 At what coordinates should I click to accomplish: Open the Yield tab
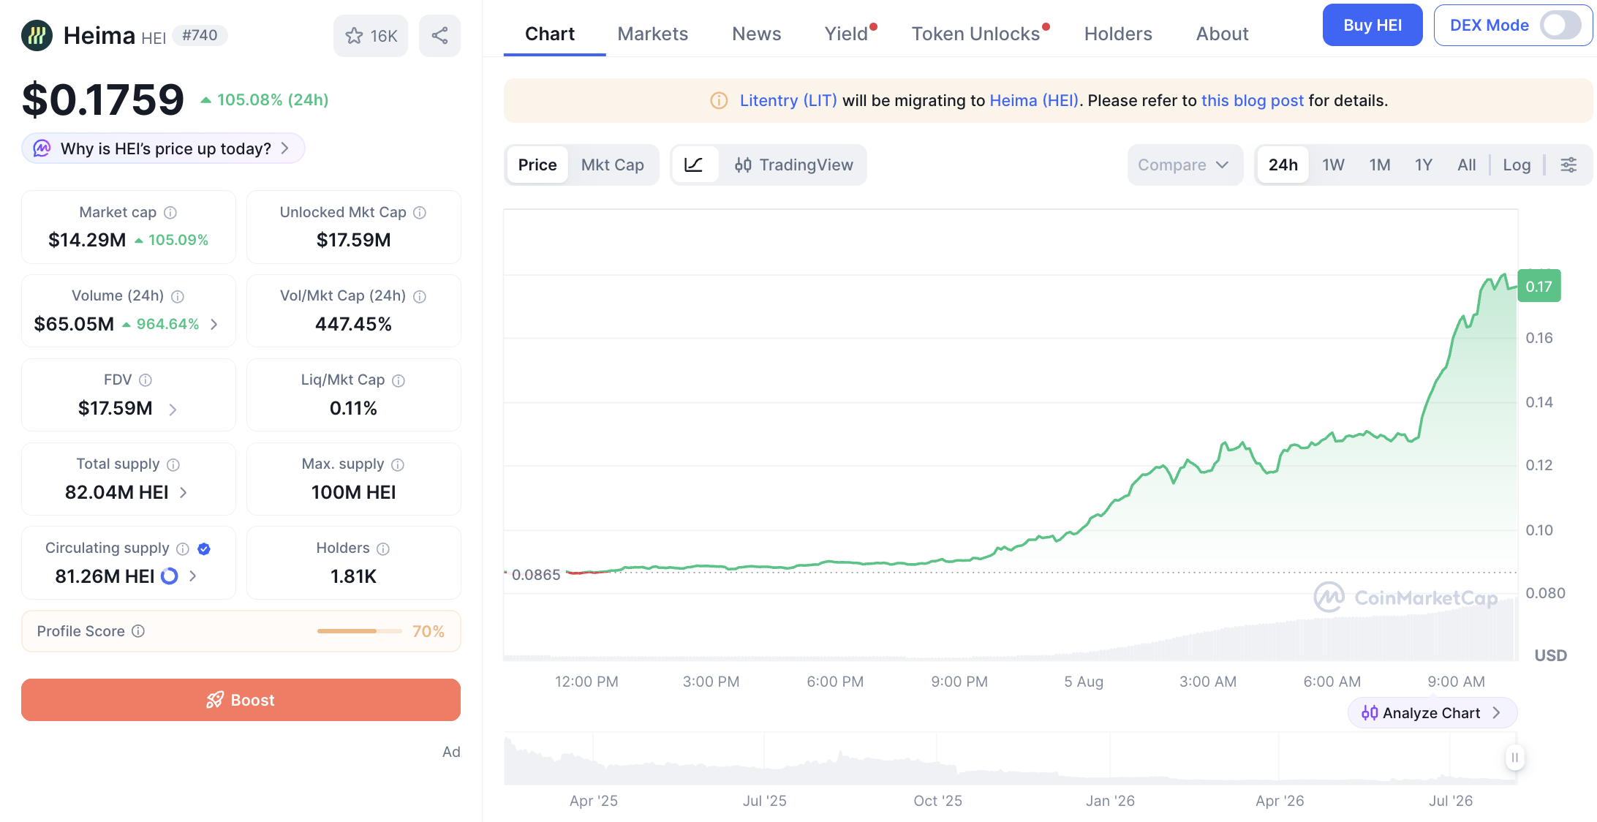click(846, 34)
